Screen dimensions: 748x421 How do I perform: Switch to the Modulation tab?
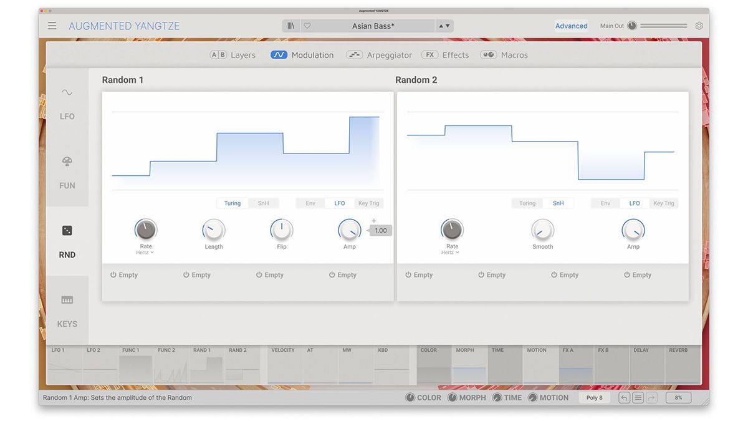[x=302, y=55]
